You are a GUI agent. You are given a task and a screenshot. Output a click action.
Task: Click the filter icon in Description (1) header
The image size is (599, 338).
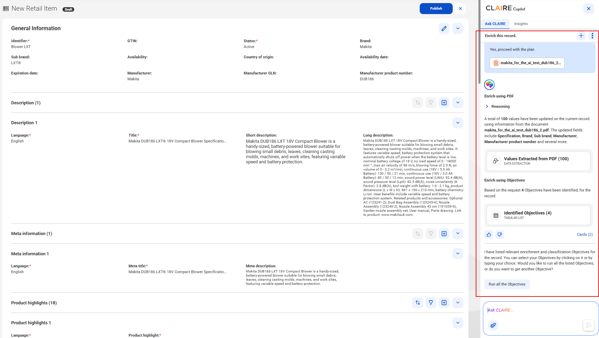[x=431, y=103]
